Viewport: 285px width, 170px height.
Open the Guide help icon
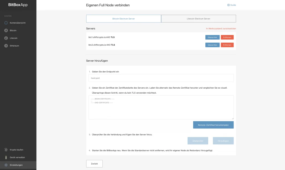(229, 5)
